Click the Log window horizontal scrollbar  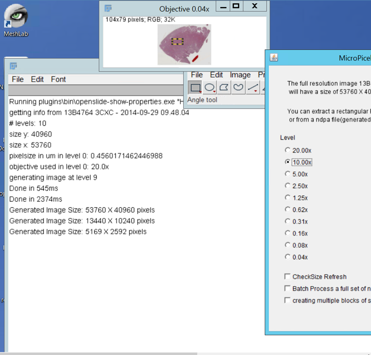100,353
